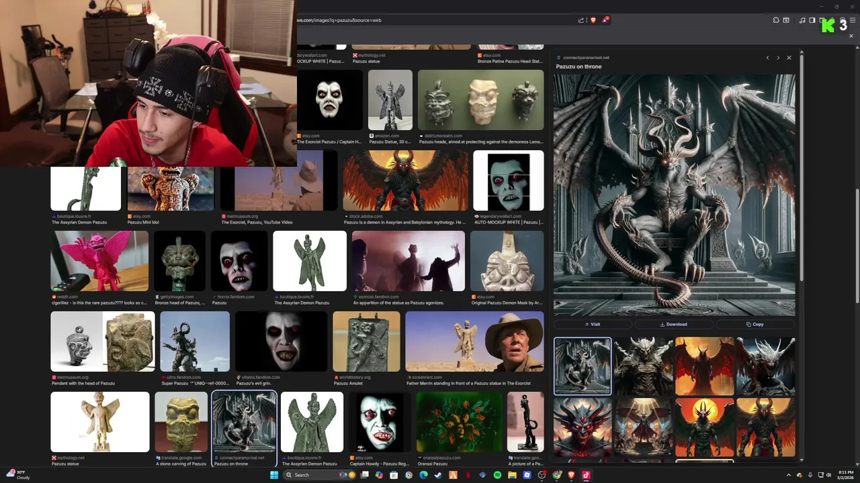860x483 pixels.
Task: Go to the previous image in the preview
Action: 767,58
